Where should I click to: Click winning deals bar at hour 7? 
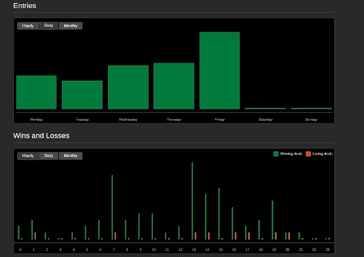pyautogui.click(x=112, y=207)
